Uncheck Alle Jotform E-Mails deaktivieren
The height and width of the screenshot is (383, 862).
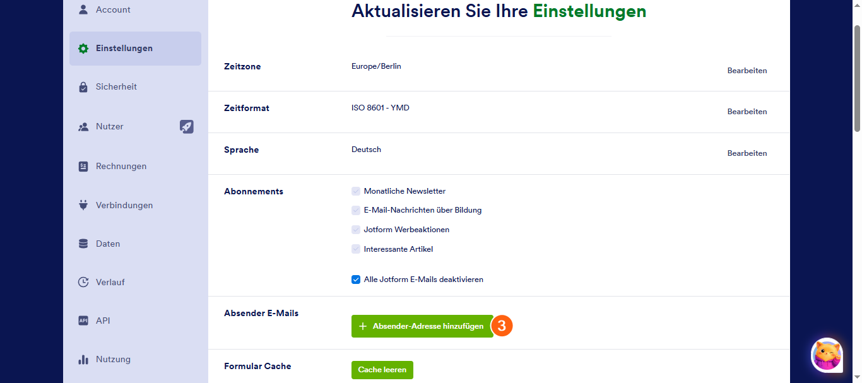coord(356,280)
